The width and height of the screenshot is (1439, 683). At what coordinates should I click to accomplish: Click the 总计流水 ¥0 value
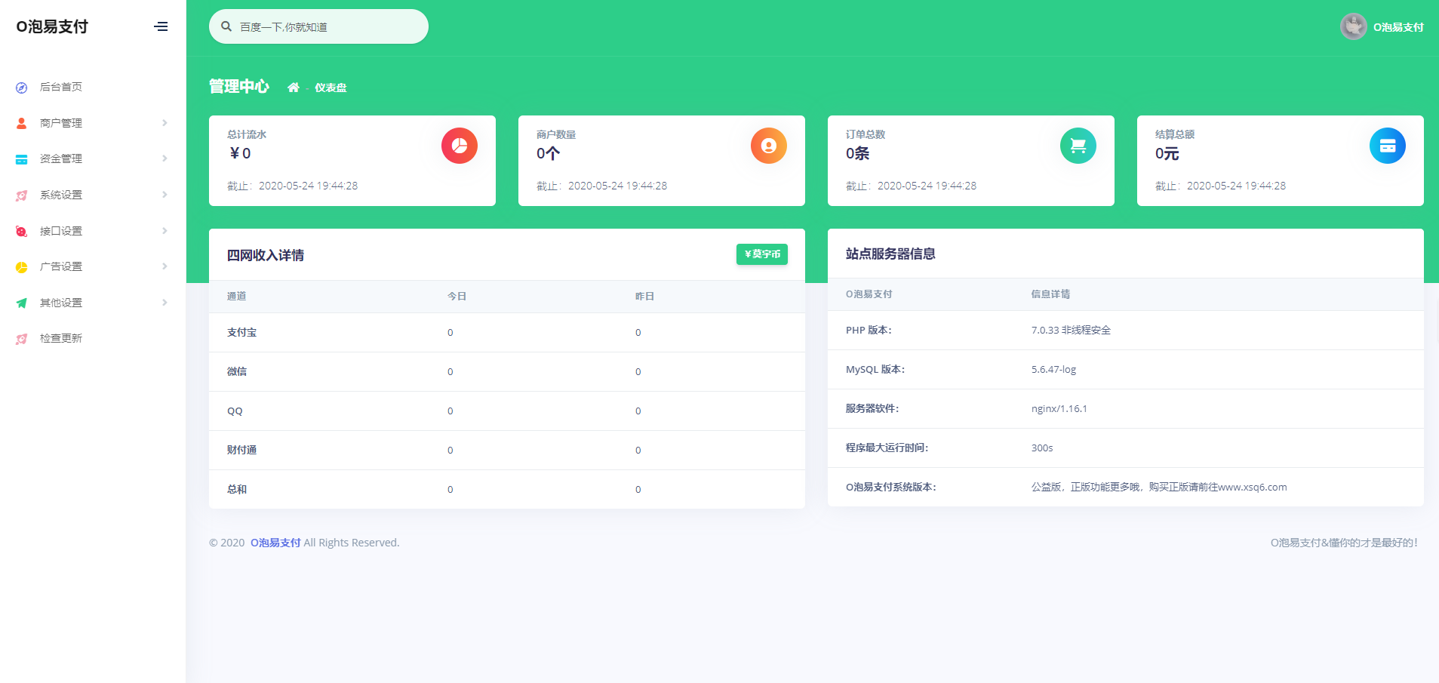[x=240, y=153]
